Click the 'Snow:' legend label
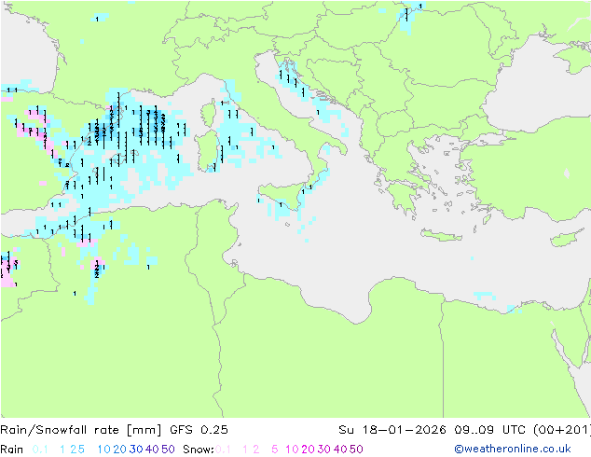Screen dimensions: 591x457 (199, 450)
